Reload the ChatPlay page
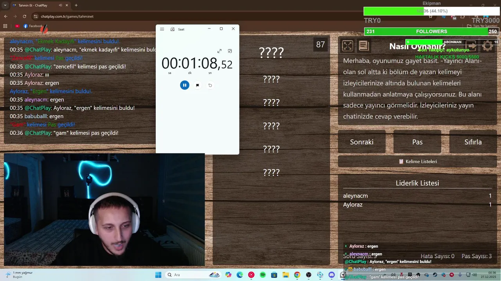The width and height of the screenshot is (501, 281). pos(24,16)
